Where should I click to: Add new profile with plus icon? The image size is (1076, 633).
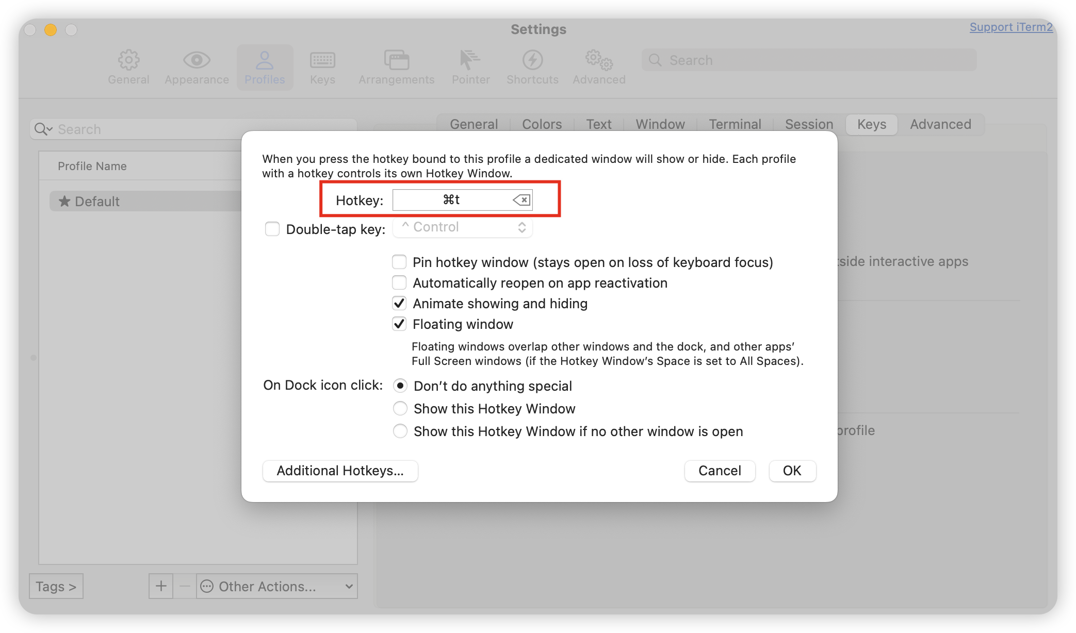coord(161,586)
